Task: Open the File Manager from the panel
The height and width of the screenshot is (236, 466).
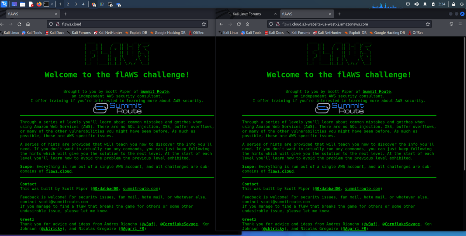Action: (x=23, y=4)
